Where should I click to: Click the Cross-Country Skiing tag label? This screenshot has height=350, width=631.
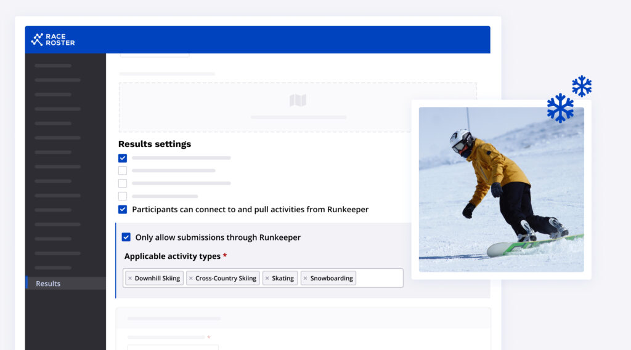226,279
